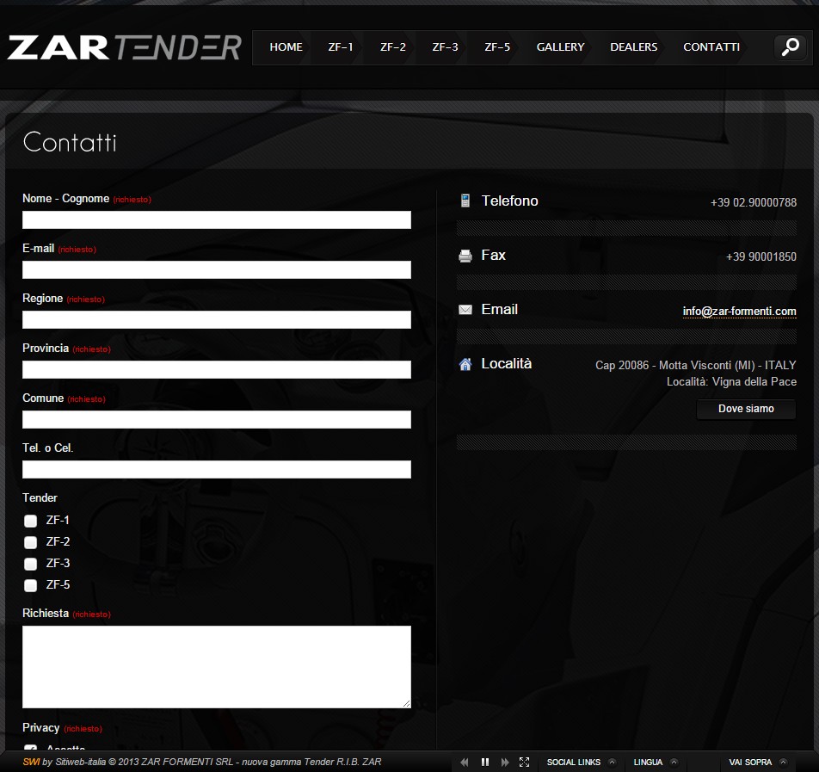
Task: Pause the background slideshow
Action: (x=484, y=762)
